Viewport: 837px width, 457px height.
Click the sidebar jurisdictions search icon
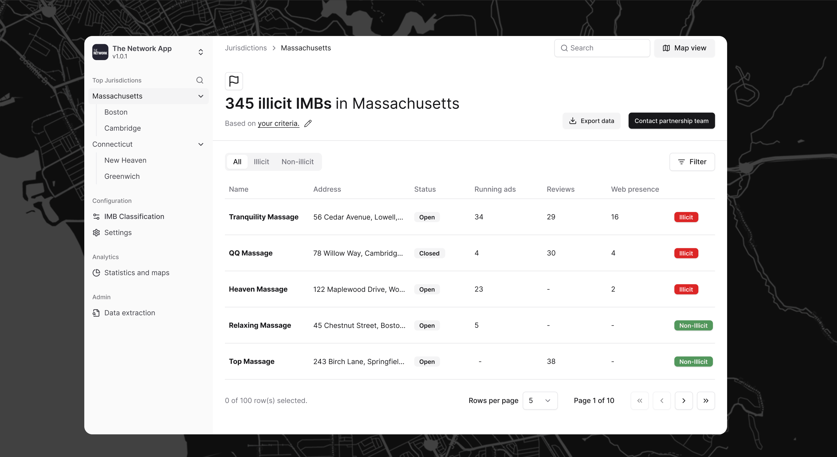(x=199, y=80)
